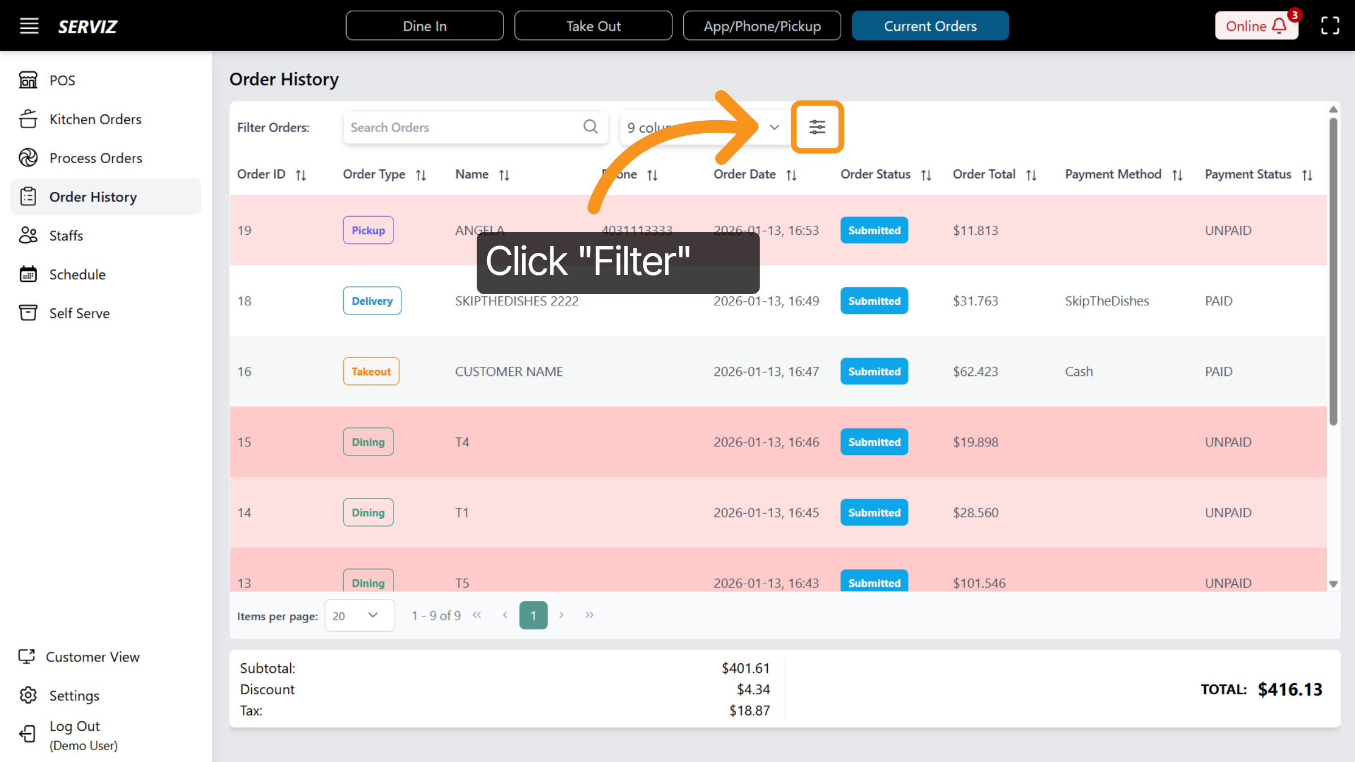The image size is (1355, 762).
Task: Open the Schedule calendar icon
Action: [28, 274]
